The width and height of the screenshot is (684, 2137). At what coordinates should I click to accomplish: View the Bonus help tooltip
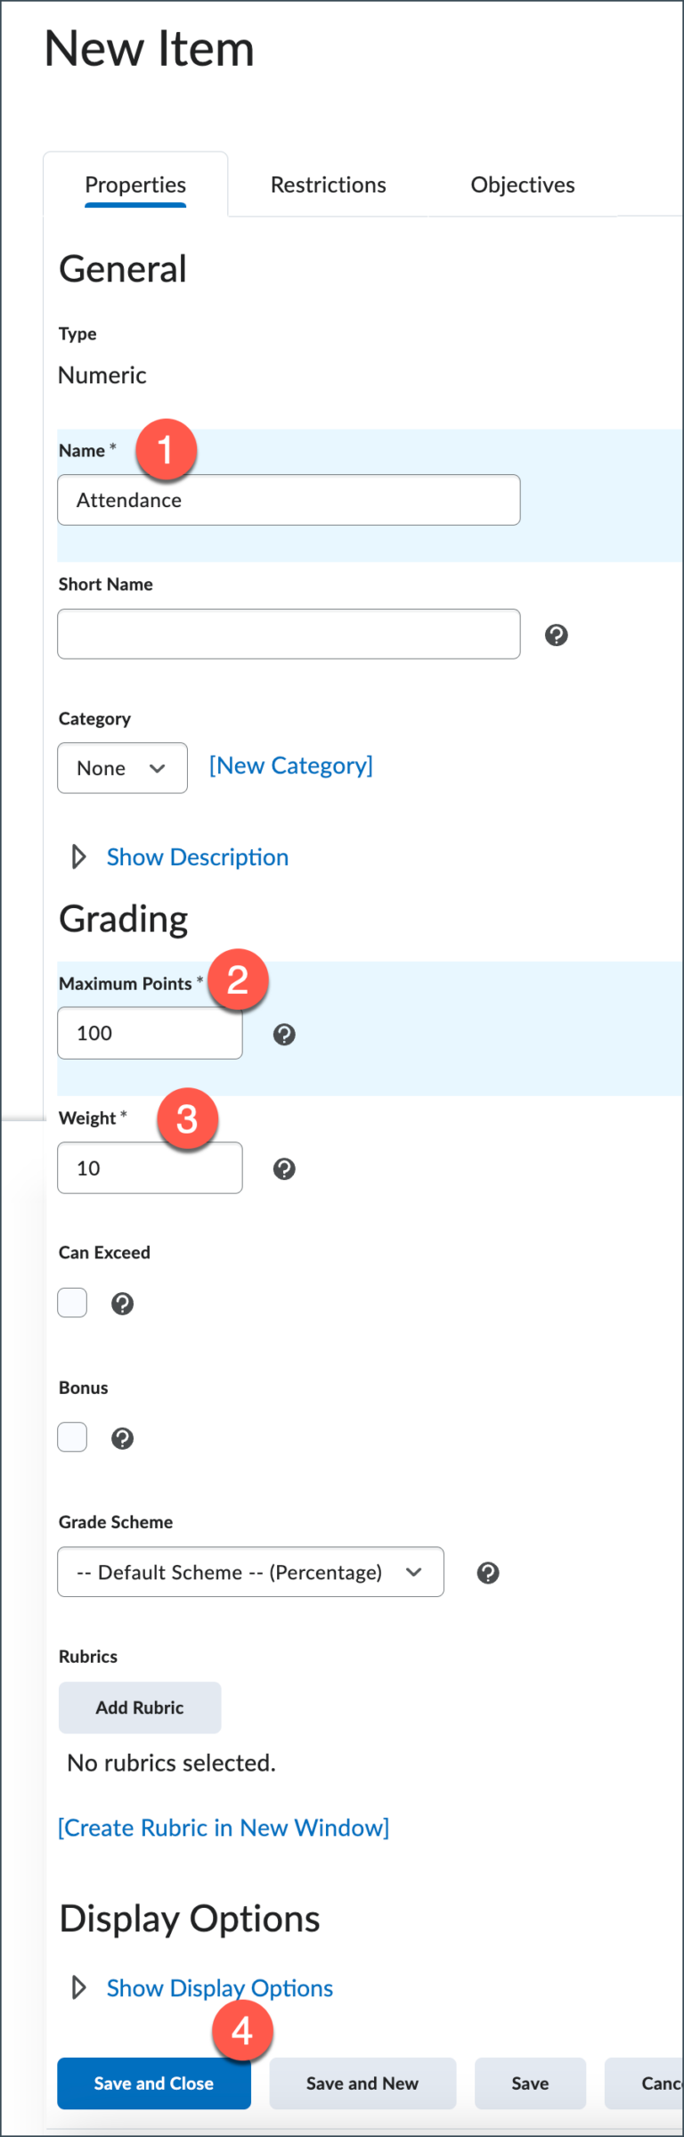point(122,1437)
